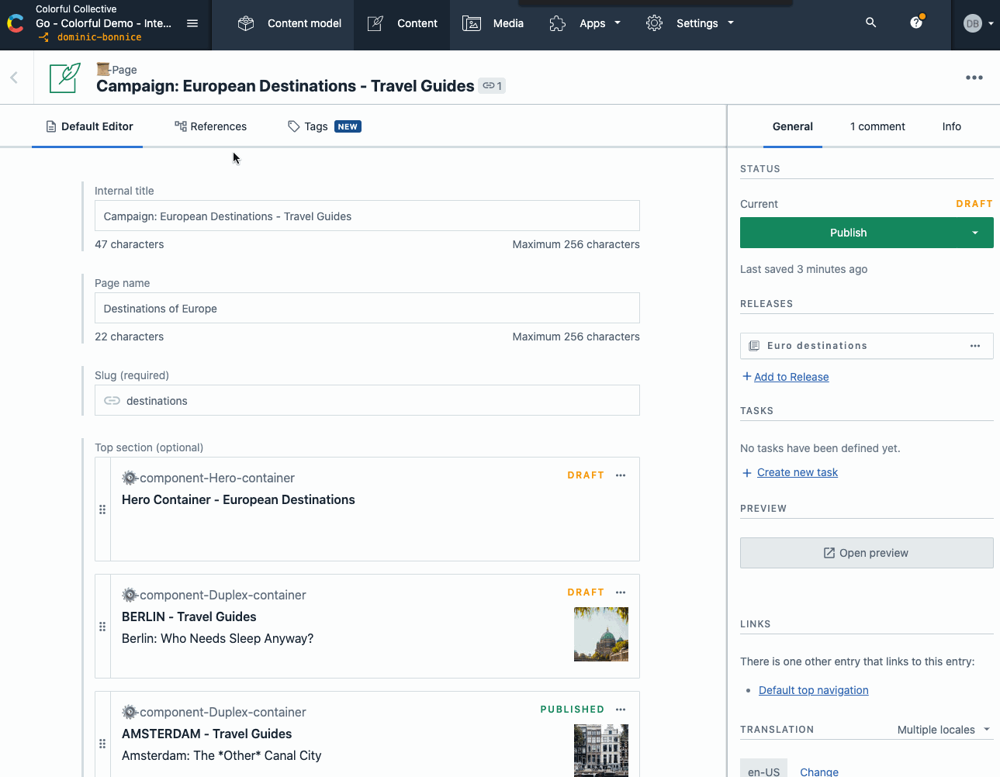Open the Multiple locales dropdown

[x=943, y=730]
